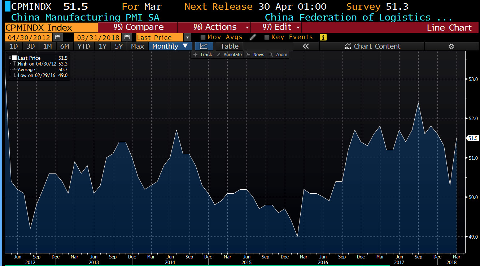Switch to Table view

230,46
